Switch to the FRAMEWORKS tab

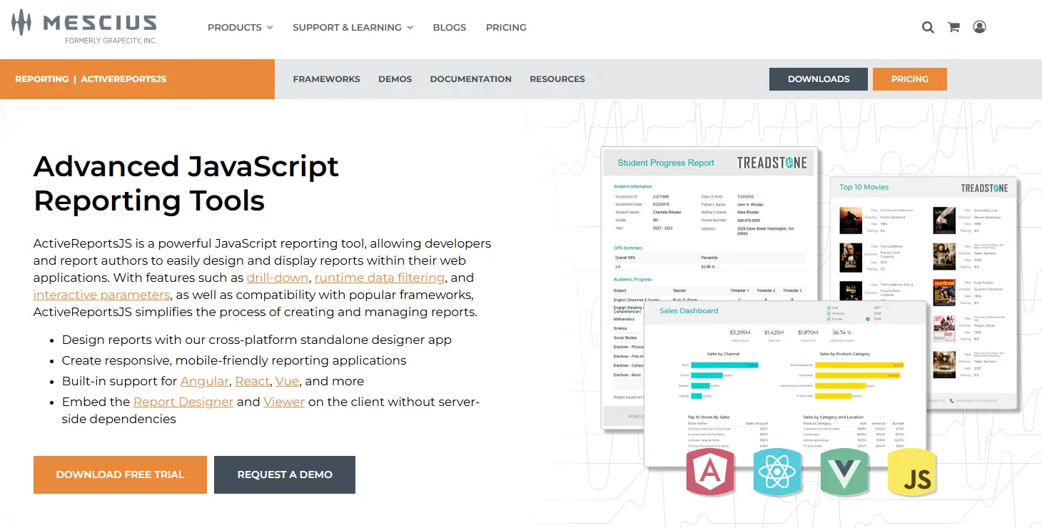pos(326,79)
